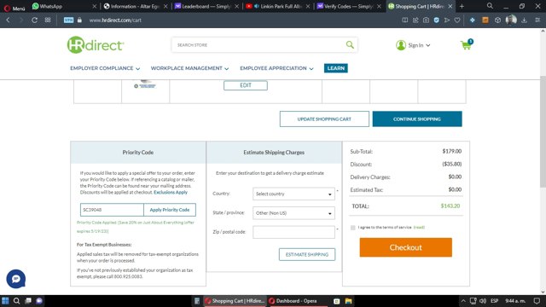Open the Speed Dial grid icon
This screenshot has height=307, width=546.
[48, 20]
